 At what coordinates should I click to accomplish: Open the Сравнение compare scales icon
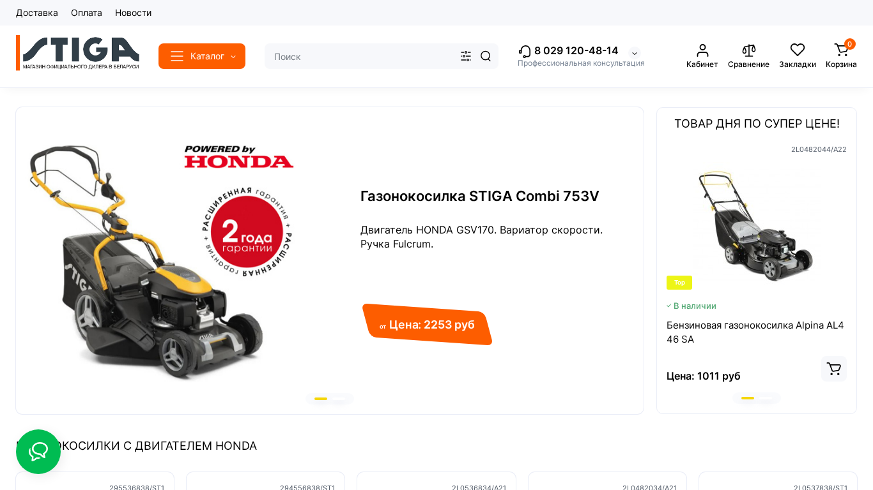[749, 50]
